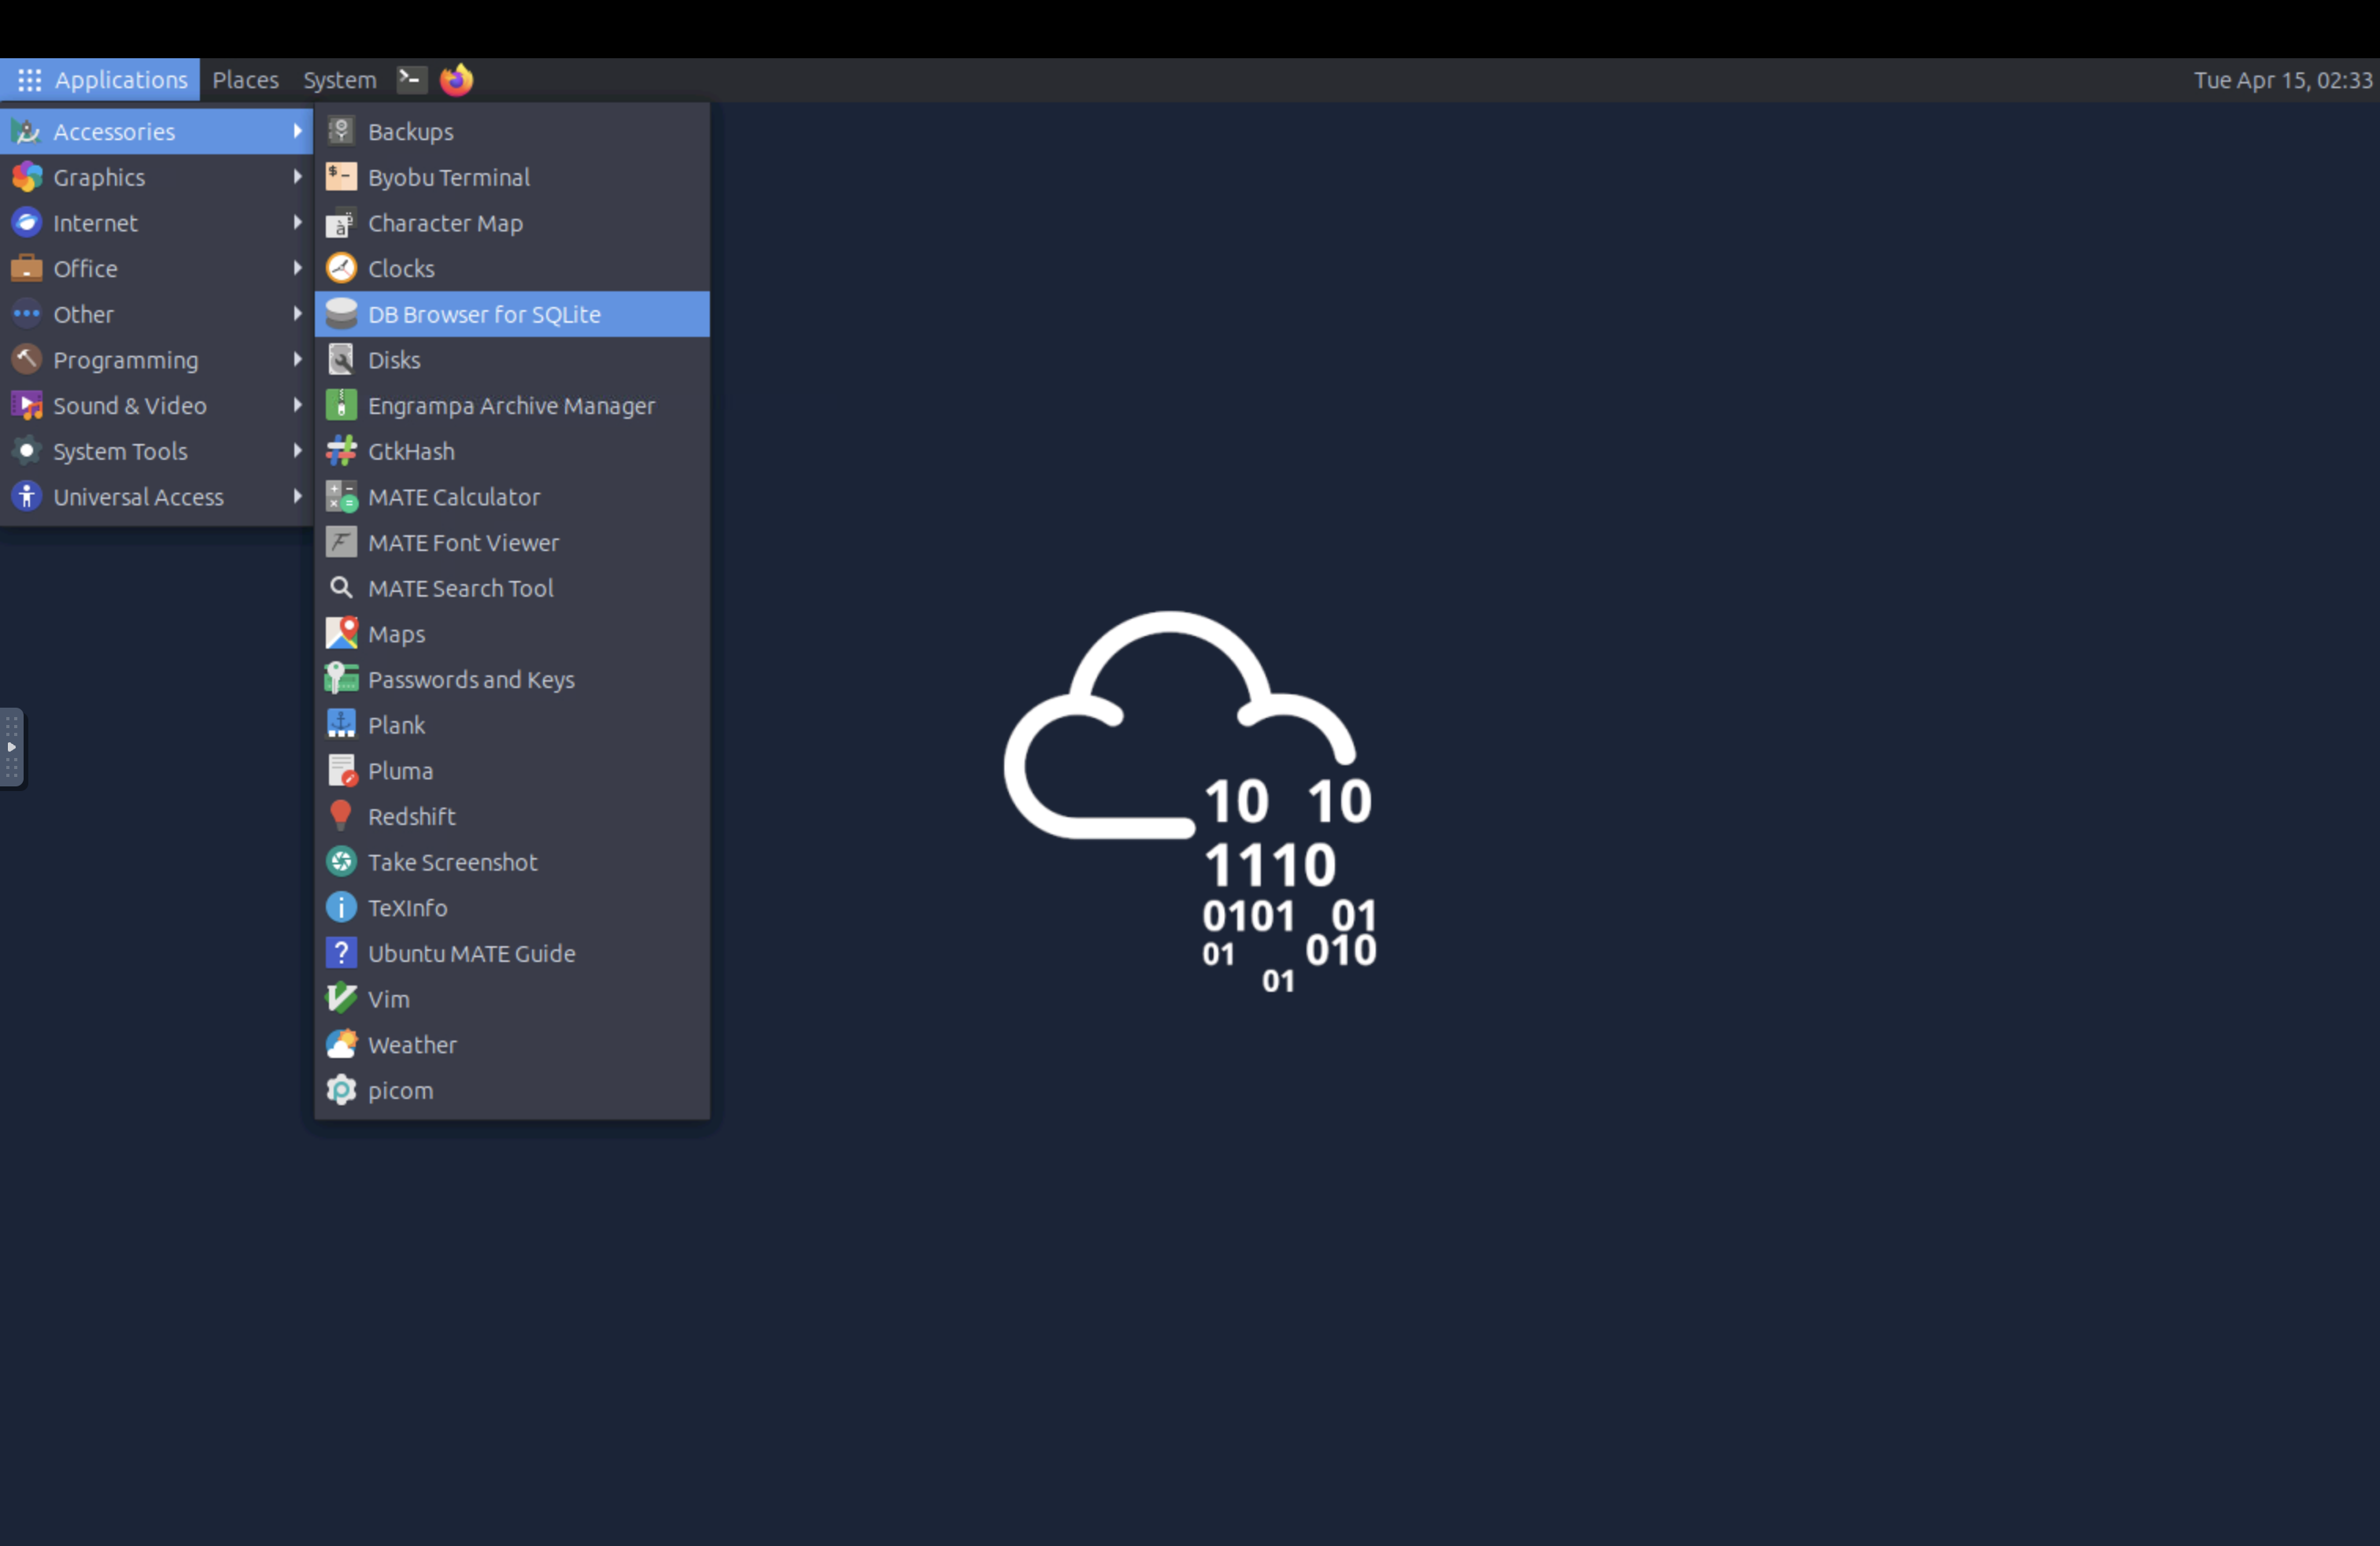Select the Accessories category
Screen dimensions: 2380x1546
coord(157,131)
